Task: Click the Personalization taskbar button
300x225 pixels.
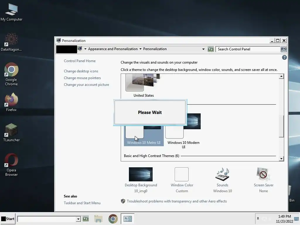Action: pyautogui.click(x=128, y=219)
